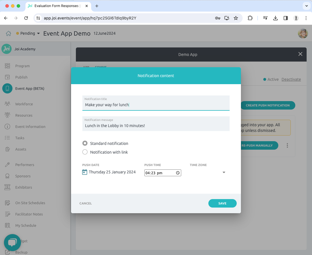Click the Deactivate link
Viewport: 312px width, 255px height.
(291, 79)
